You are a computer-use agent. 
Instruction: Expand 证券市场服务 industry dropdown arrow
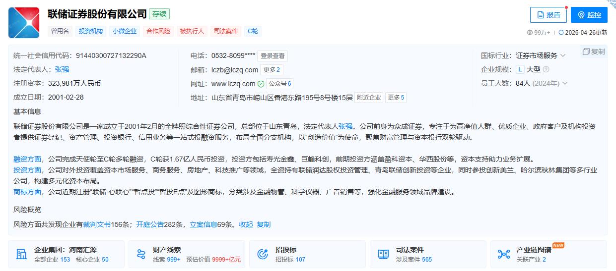563,55
